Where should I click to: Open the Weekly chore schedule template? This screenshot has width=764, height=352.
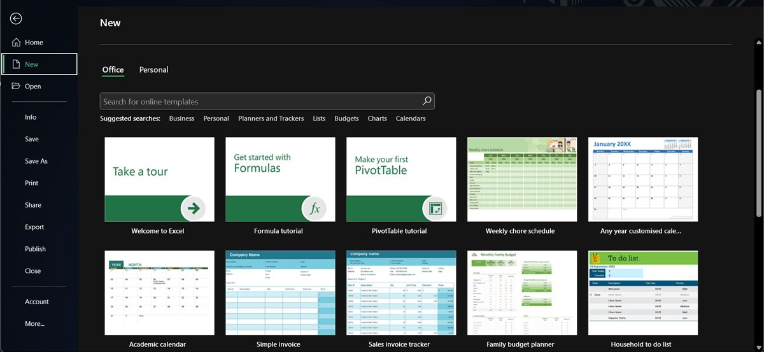[522, 180]
